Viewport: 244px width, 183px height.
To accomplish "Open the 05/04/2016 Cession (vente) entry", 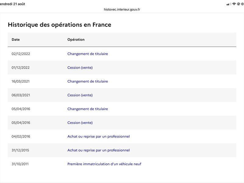I will point(80,123).
